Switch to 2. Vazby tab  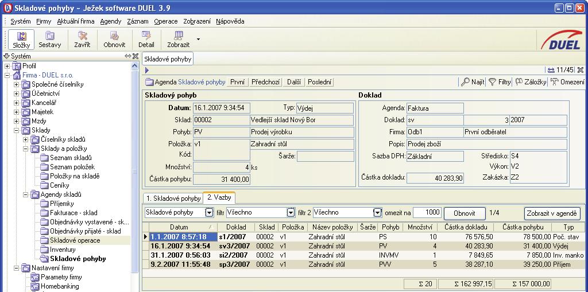pos(219,197)
